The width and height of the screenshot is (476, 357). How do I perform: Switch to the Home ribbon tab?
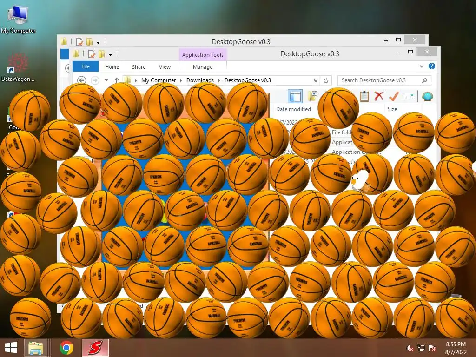coord(112,67)
